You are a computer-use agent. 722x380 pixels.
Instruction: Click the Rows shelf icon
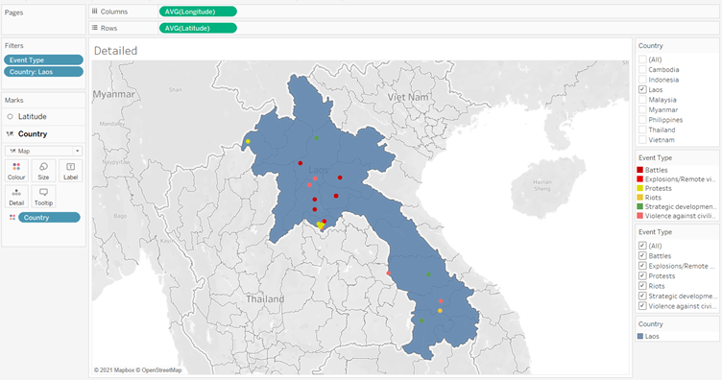[x=94, y=28]
